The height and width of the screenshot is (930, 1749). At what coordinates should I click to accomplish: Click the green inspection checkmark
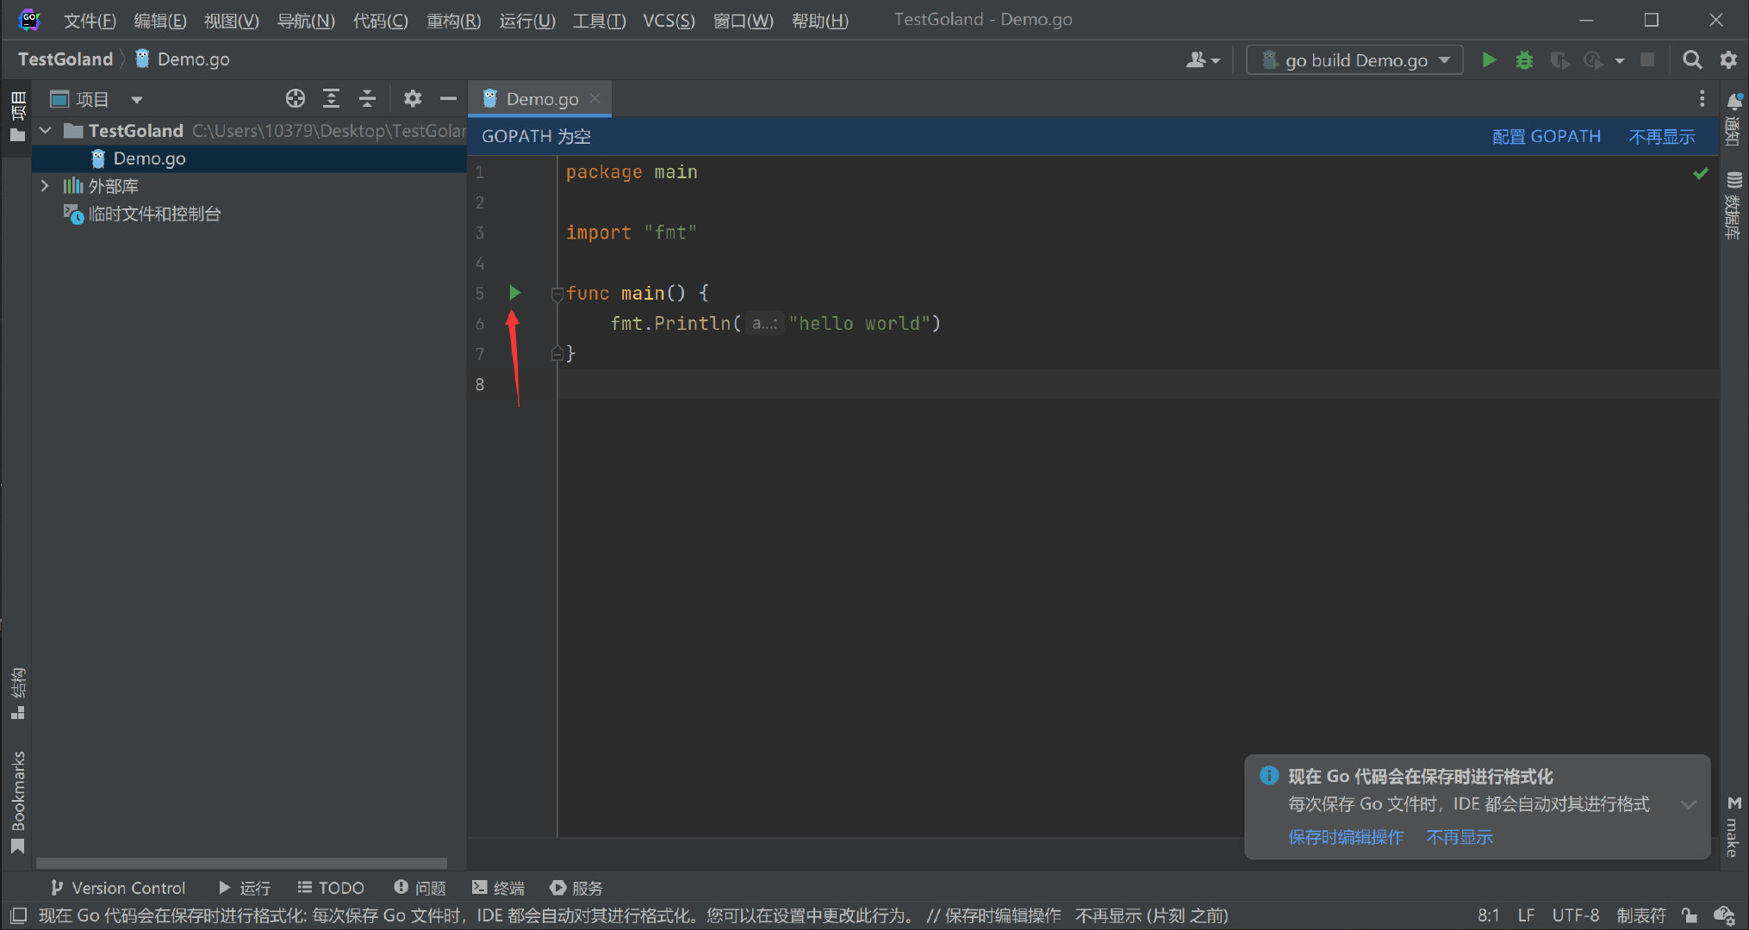(1701, 173)
